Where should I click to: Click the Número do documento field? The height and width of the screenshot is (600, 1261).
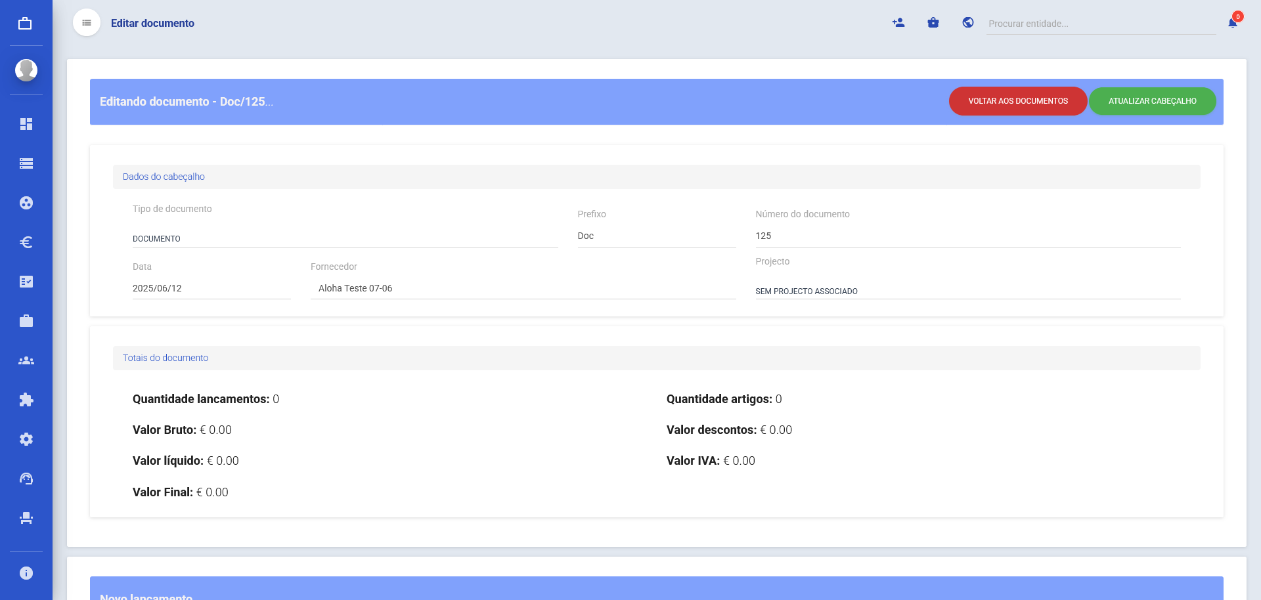tap(967, 236)
